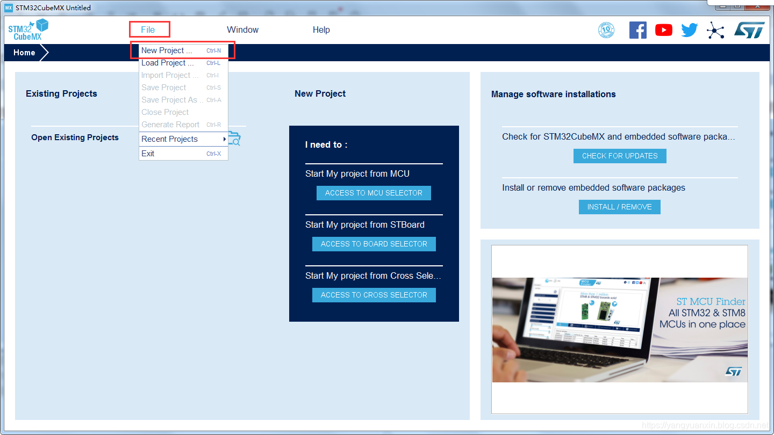Select Save Project menu entry
Viewport: 774px width, 435px height.
pos(183,88)
